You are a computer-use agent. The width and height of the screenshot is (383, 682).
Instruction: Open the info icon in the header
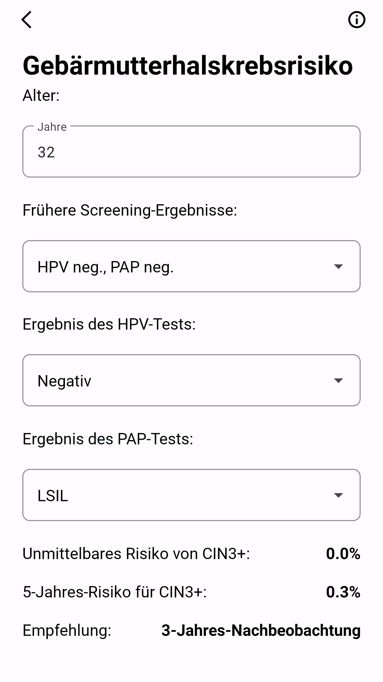(x=356, y=20)
